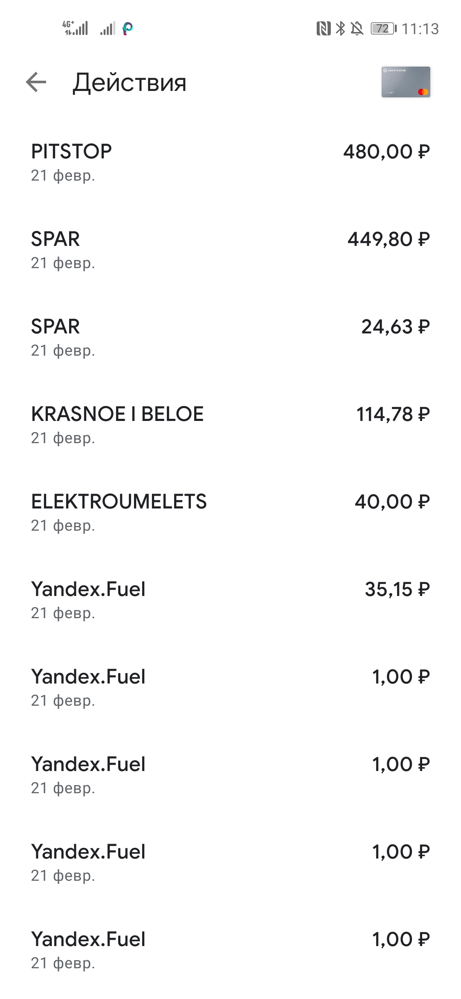Tap the Bluetooth status icon
Viewport: 461px width, 999px height.
(340, 29)
